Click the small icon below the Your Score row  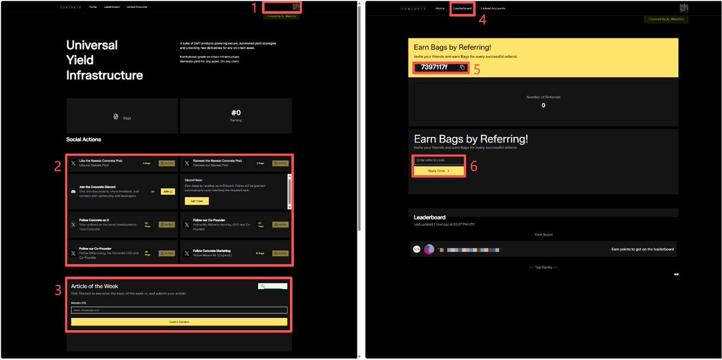coord(676,274)
